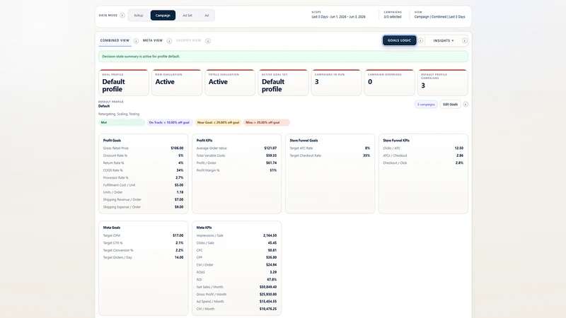
Task: Click the Fulfillment Cost / Unit row
Action: click(143, 185)
